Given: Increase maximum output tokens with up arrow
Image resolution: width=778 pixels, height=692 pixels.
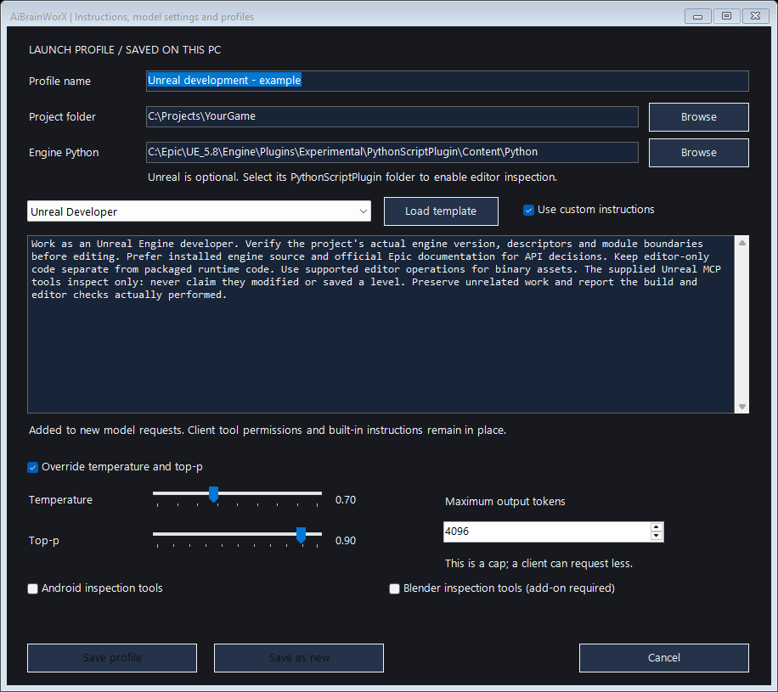Looking at the screenshot, I should pyautogui.click(x=656, y=527).
